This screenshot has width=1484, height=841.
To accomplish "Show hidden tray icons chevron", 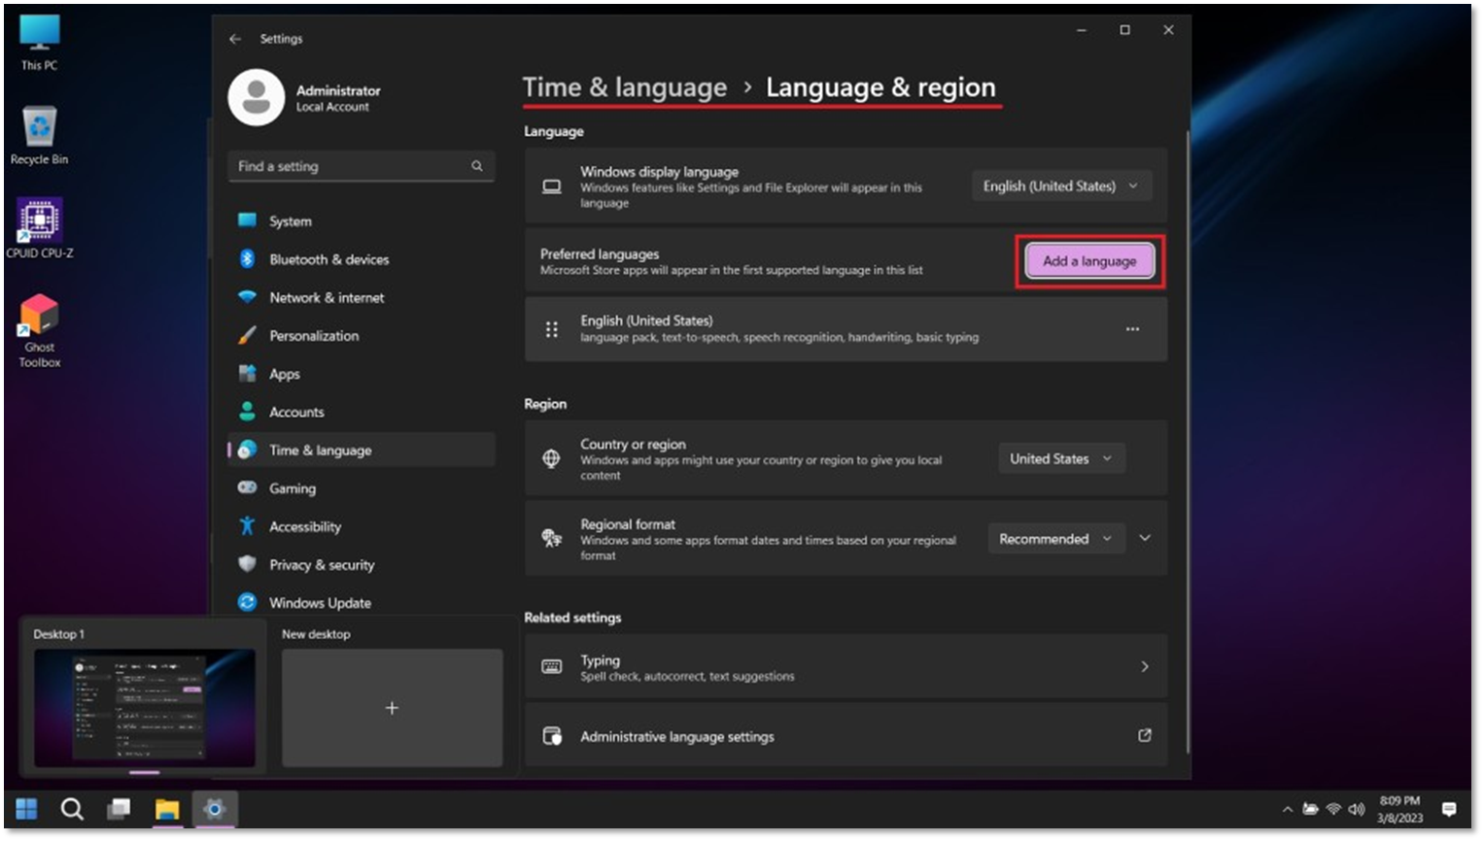I will click(1288, 809).
